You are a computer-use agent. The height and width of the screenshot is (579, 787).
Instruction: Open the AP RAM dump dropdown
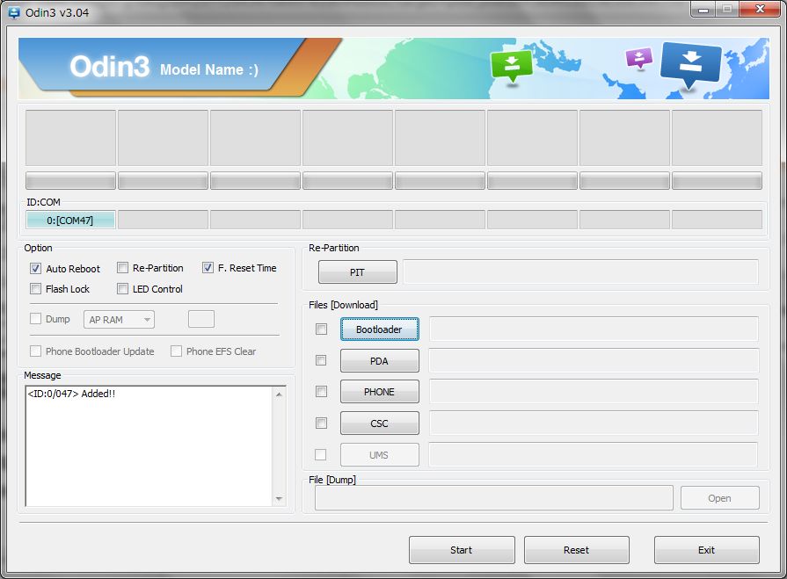119,319
